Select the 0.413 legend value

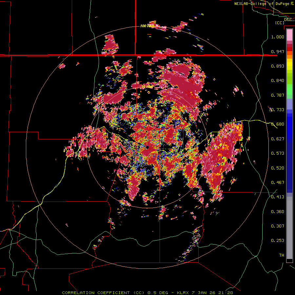pos(278,197)
